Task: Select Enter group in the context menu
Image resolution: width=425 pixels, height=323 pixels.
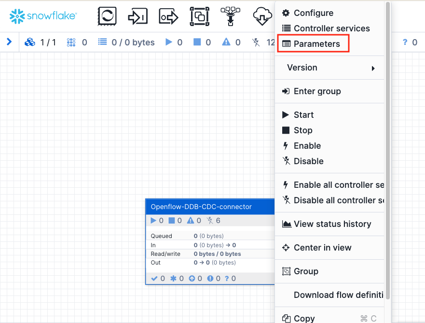Action: (x=317, y=91)
